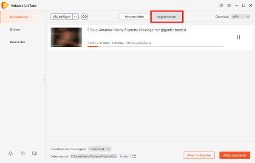Click the video title text
Viewport: 255px width, 163px height.
click(136, 30)
